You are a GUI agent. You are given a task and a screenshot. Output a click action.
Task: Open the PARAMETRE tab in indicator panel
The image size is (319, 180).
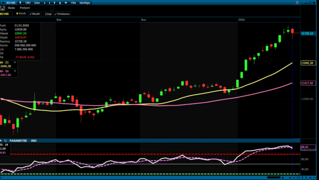[18, 140]
